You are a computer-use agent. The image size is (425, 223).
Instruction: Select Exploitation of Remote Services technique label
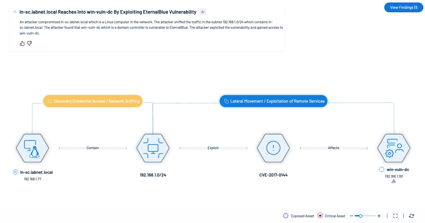273,101
